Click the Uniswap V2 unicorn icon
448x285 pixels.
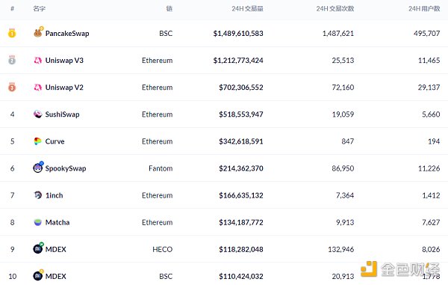tap(38, 87)
